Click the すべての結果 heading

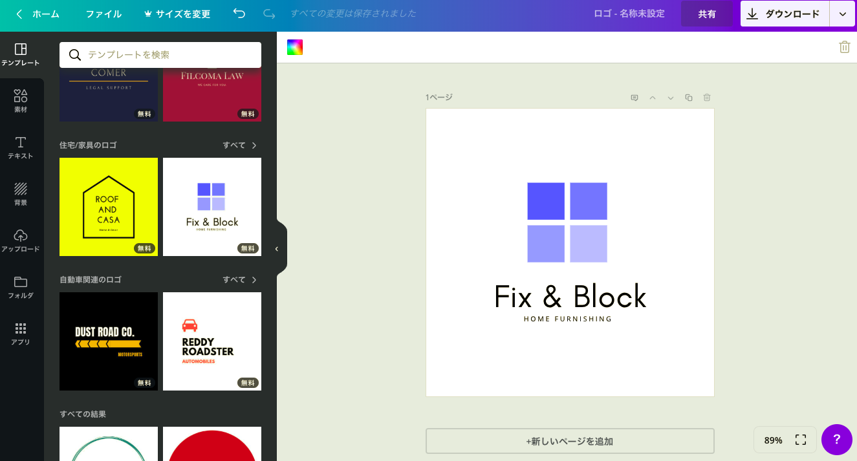pos(83,414)
